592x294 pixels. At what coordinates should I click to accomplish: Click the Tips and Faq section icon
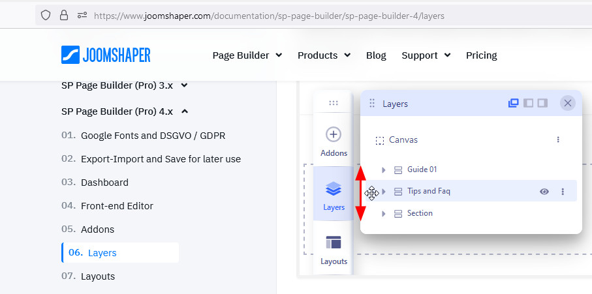398,192
